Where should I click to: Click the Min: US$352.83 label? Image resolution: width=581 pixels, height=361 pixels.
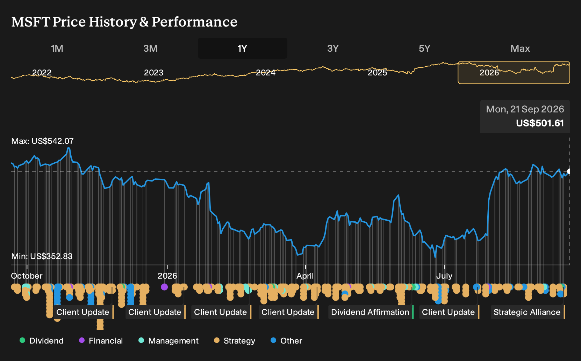point(42,256)
